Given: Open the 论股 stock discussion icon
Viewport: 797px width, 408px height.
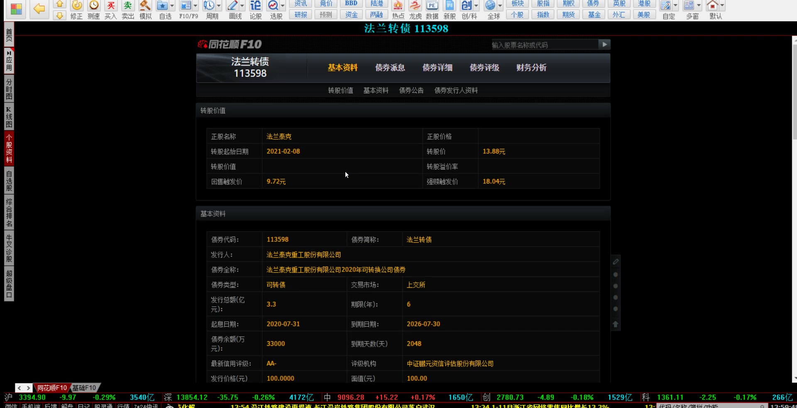Looking at the screenshot, I should click(x=256, y=10).
